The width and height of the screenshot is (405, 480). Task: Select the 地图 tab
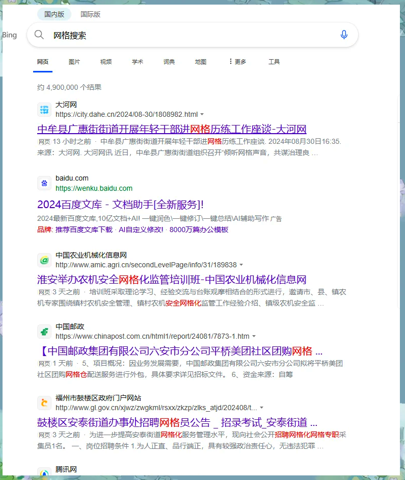201,62
